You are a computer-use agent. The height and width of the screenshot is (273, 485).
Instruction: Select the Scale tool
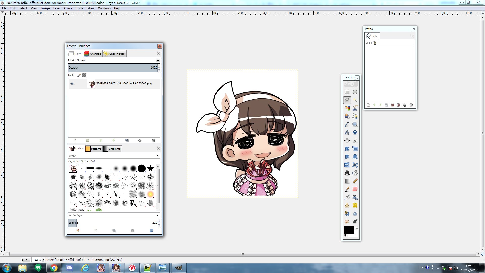coord(355,149)
